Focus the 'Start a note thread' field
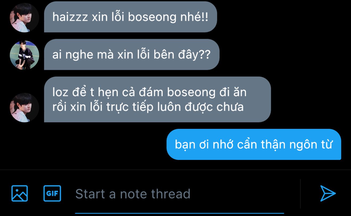This screenshot has width=351, height=216. coord(179,194)
